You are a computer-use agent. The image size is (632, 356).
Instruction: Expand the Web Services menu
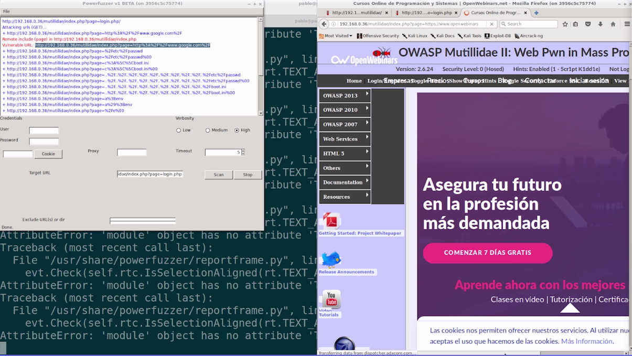tap(345, 139)
